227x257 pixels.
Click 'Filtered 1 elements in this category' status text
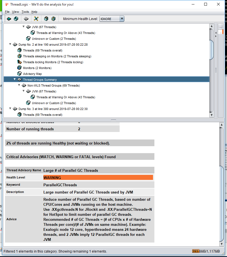tap(55, 251)
